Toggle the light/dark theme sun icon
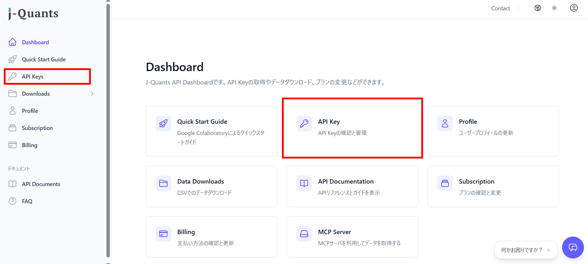This screenshot has width=588, height=264. tap(554, 8)
